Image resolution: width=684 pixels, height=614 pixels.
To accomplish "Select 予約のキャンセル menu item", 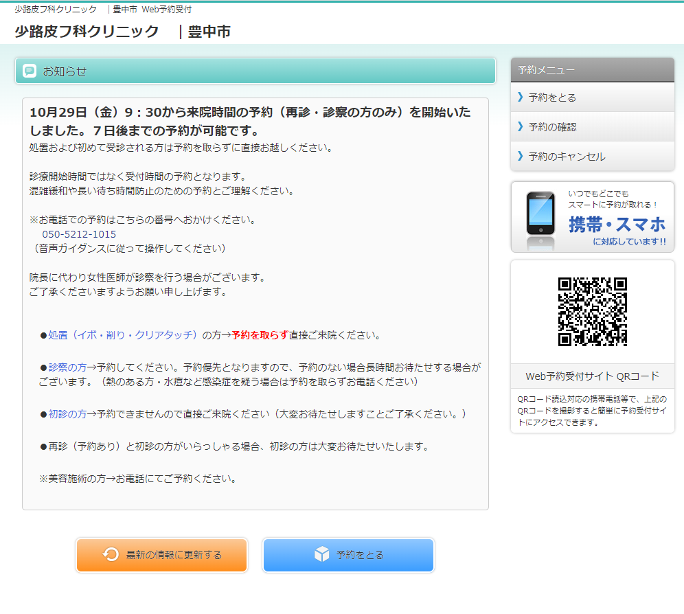I will (x=593, y=156).
